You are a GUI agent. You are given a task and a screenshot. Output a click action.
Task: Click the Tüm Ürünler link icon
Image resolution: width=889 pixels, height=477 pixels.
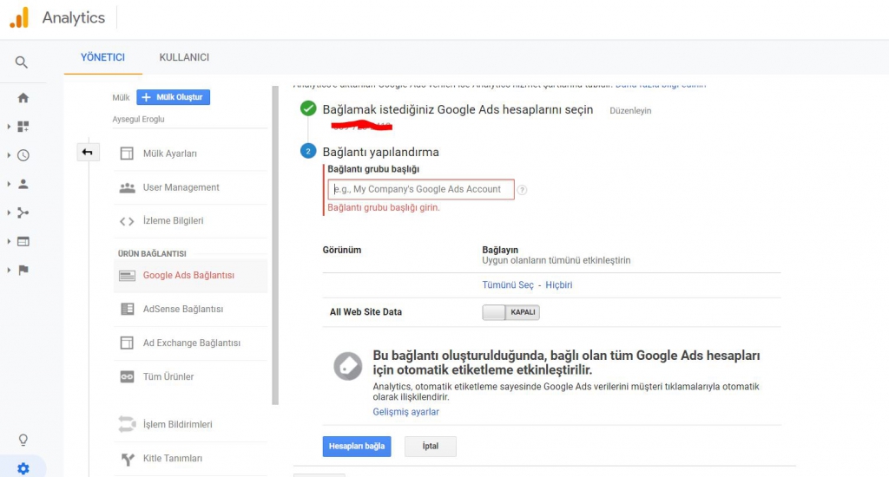(127, 376)
